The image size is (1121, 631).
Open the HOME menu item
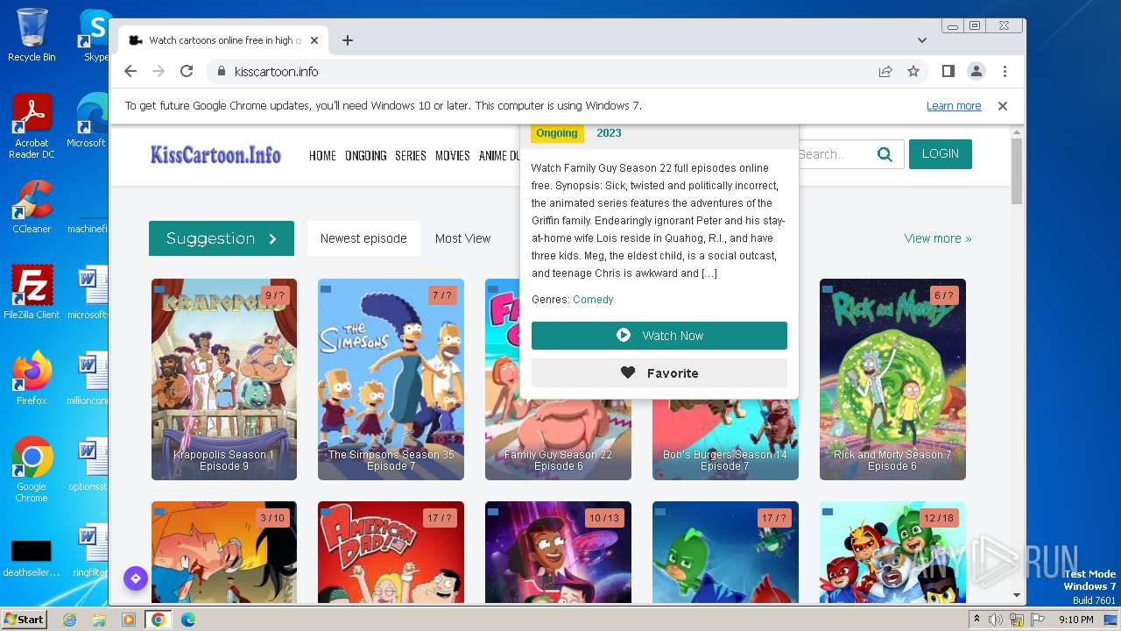point(322,156)
